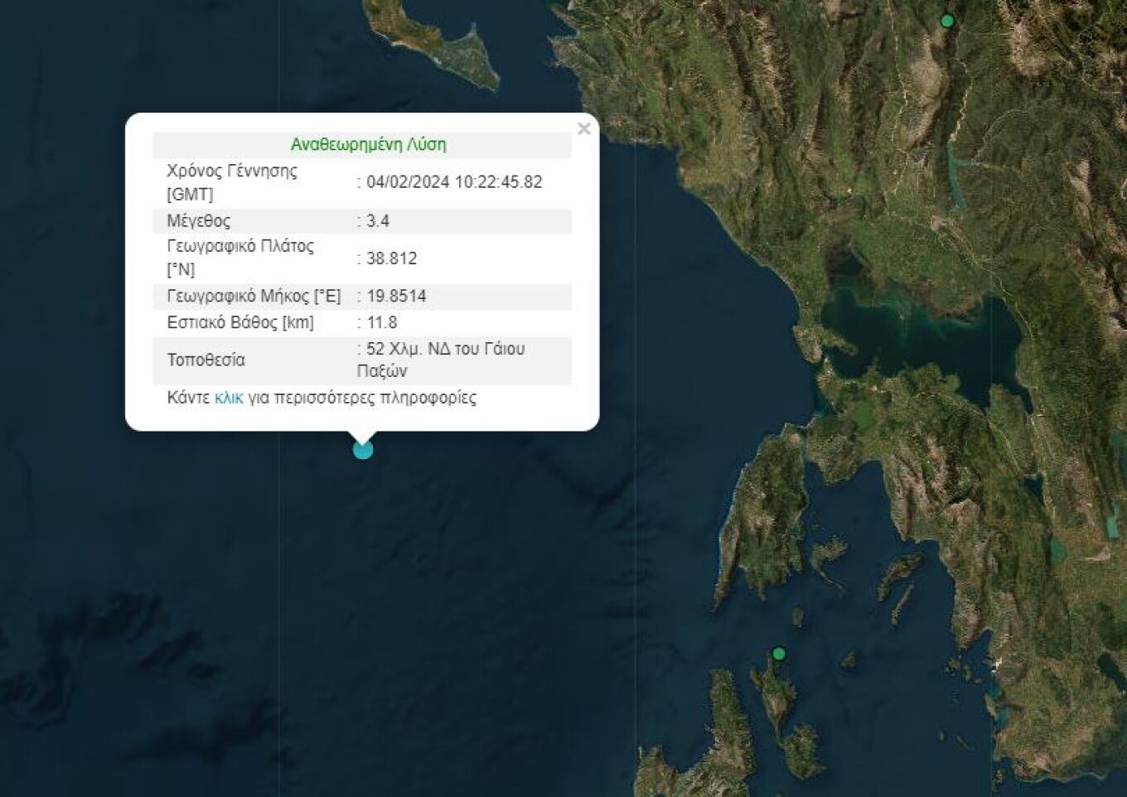Click the 'Τοποθεσία' row label
The image size is (1127, 797).
coord(206,360)
